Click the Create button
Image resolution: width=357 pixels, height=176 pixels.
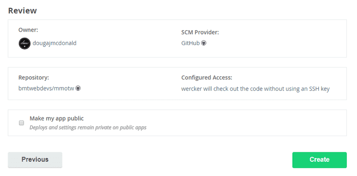320,160
